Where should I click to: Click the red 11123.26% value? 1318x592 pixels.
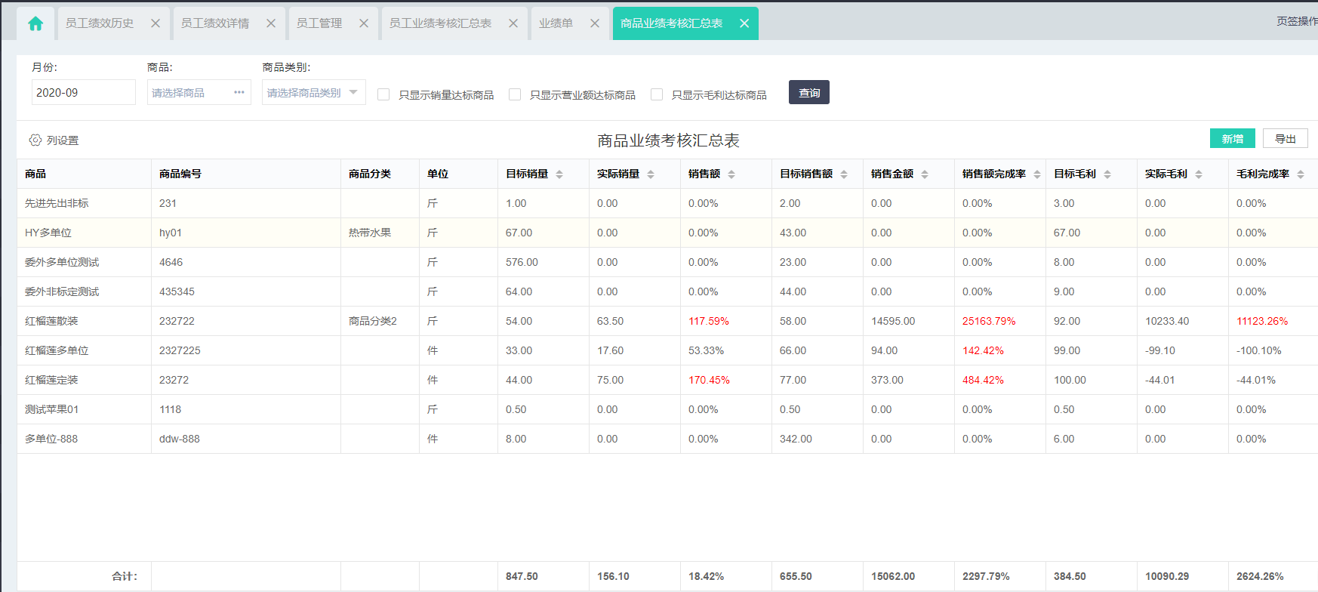[1262, 321]
